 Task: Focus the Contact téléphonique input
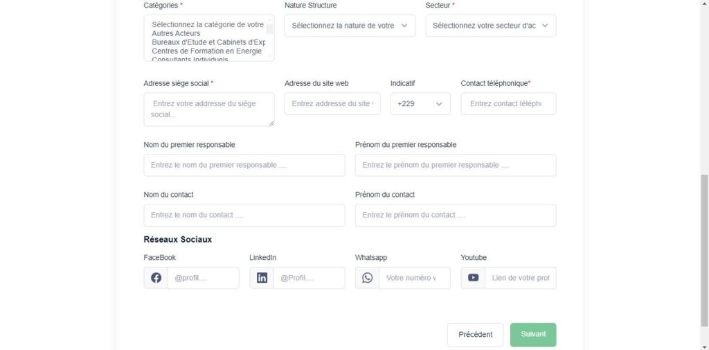(509, 104)
